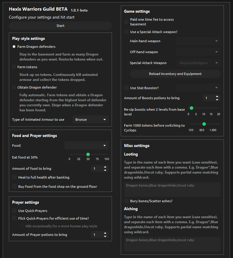Screen dimensions: 233x258
Task: Click the Eat food percentage slider handle
Action: pos(88,154)
